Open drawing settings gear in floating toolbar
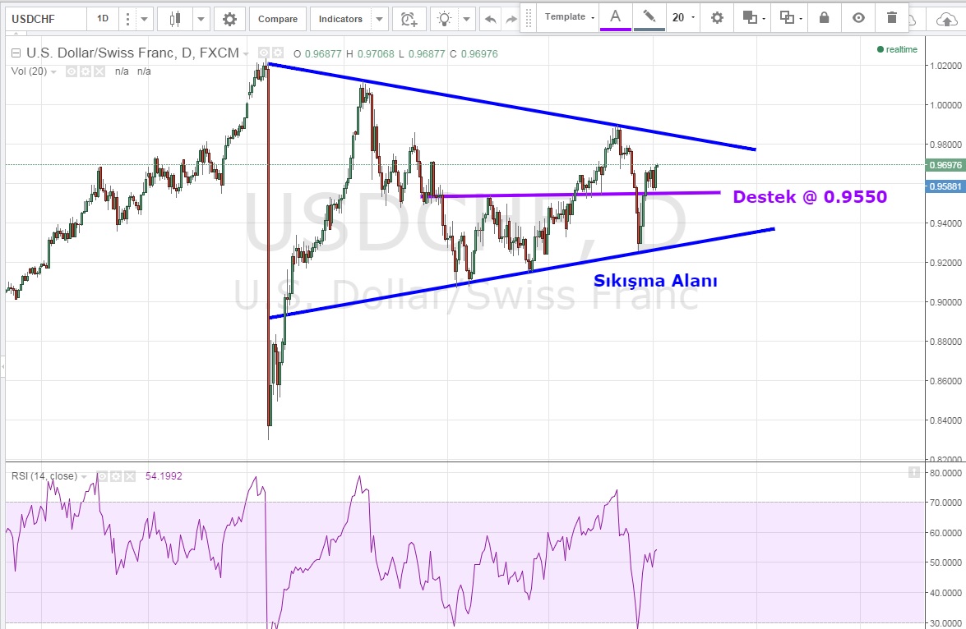Viewport: 966px width, 629px height. tap(717, 17)
